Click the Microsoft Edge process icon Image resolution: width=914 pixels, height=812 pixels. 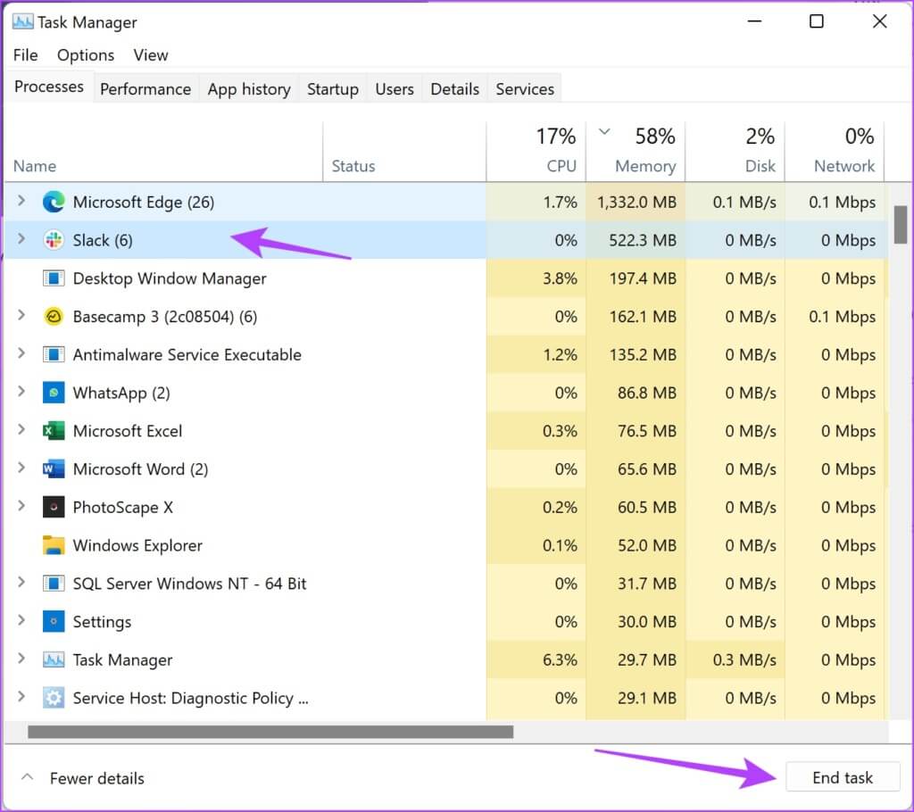(54, 202)
